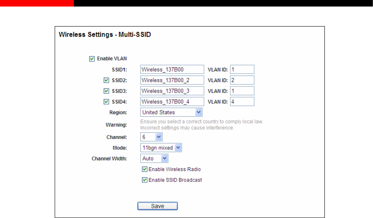Image resolution: width=373 pixels, height=218 pixels.
Task: Click the VLAN ID field for SSID1
Action: click(242, 69)
